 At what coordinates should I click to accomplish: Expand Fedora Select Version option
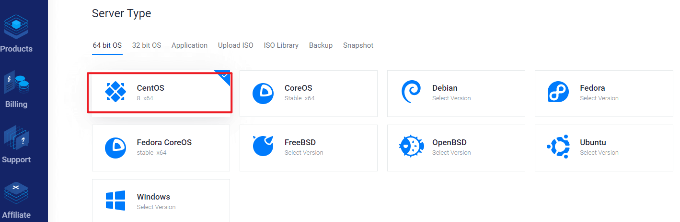point(599,98)
